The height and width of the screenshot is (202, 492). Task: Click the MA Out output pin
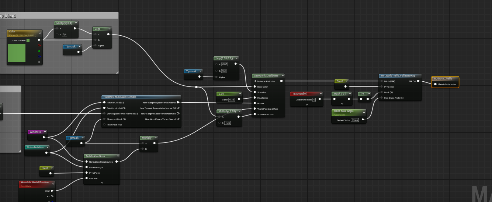tap(418, 81)
